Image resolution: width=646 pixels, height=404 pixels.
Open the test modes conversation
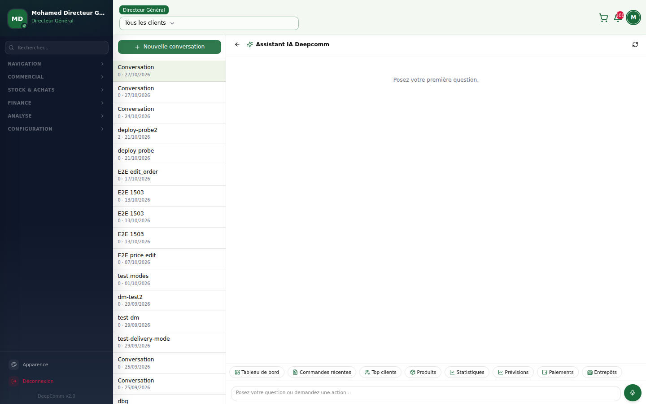170,280
